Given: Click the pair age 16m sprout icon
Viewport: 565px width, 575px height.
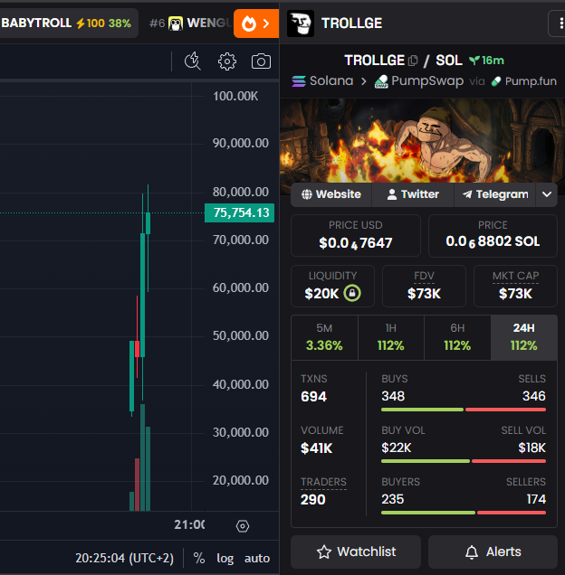Looking at the screenshot, I should [474, 61].
